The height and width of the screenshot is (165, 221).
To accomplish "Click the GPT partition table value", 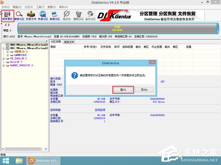I will [163, 82].
